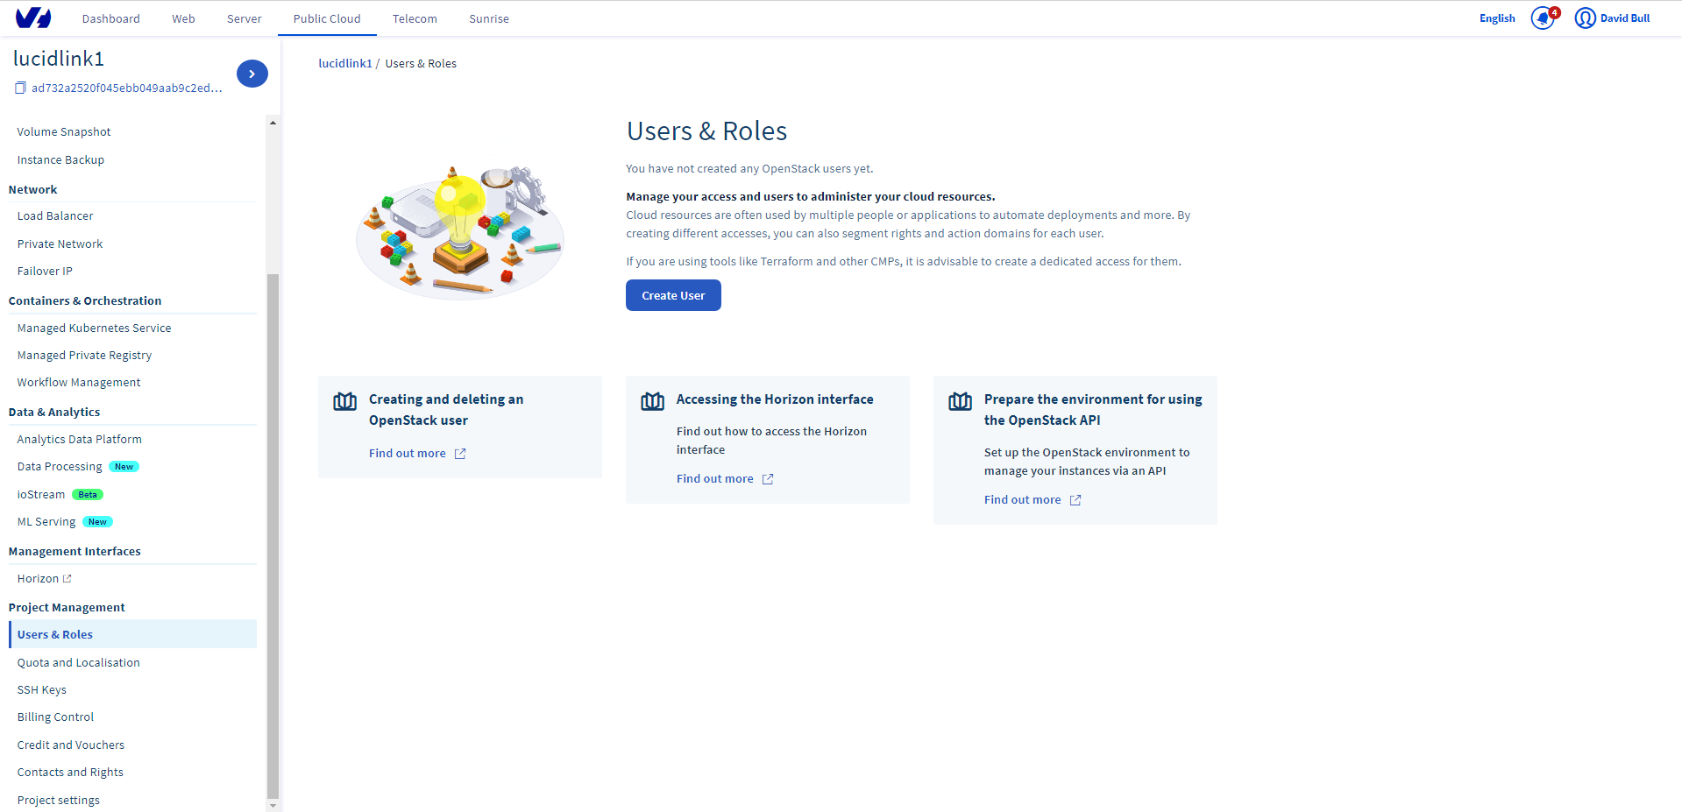Switch to the Server tab

(244, 18)
